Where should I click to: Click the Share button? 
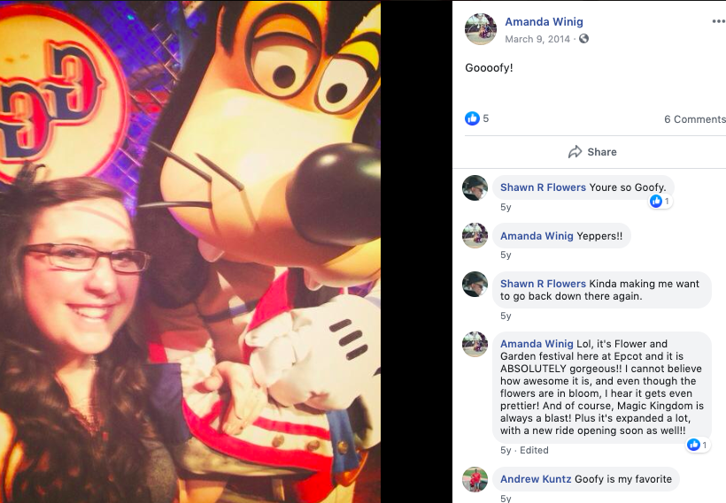click(592, 152)
